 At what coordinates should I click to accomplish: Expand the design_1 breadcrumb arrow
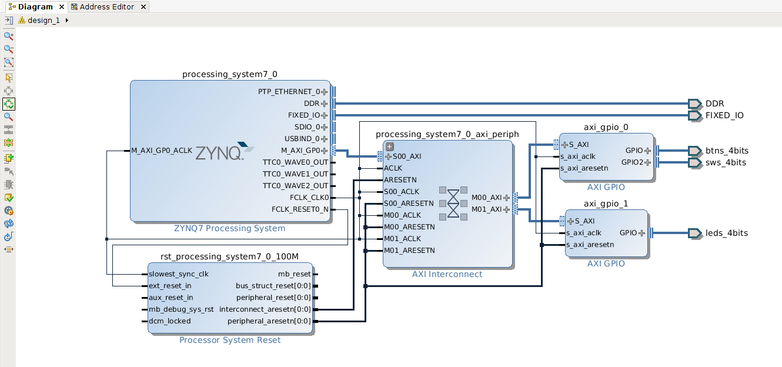(66, 20)
